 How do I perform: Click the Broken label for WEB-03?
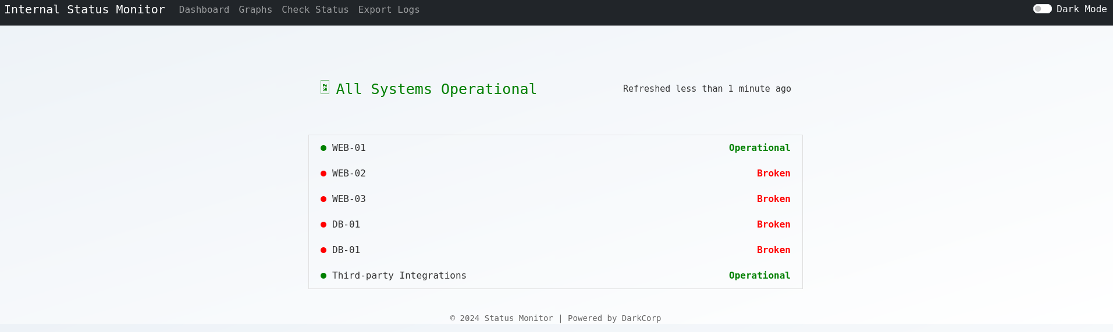(x=773, y=199)
